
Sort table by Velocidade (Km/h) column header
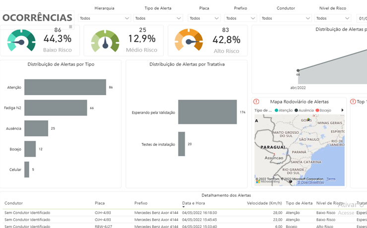[264, 203]
